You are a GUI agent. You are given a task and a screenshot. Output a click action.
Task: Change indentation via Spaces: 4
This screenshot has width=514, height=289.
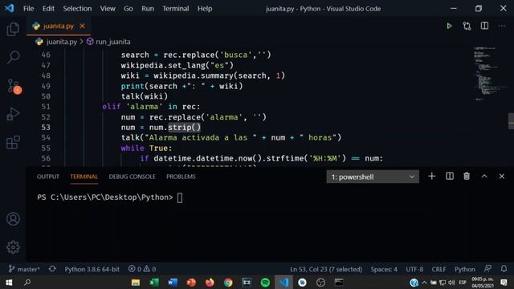(384, 269)
